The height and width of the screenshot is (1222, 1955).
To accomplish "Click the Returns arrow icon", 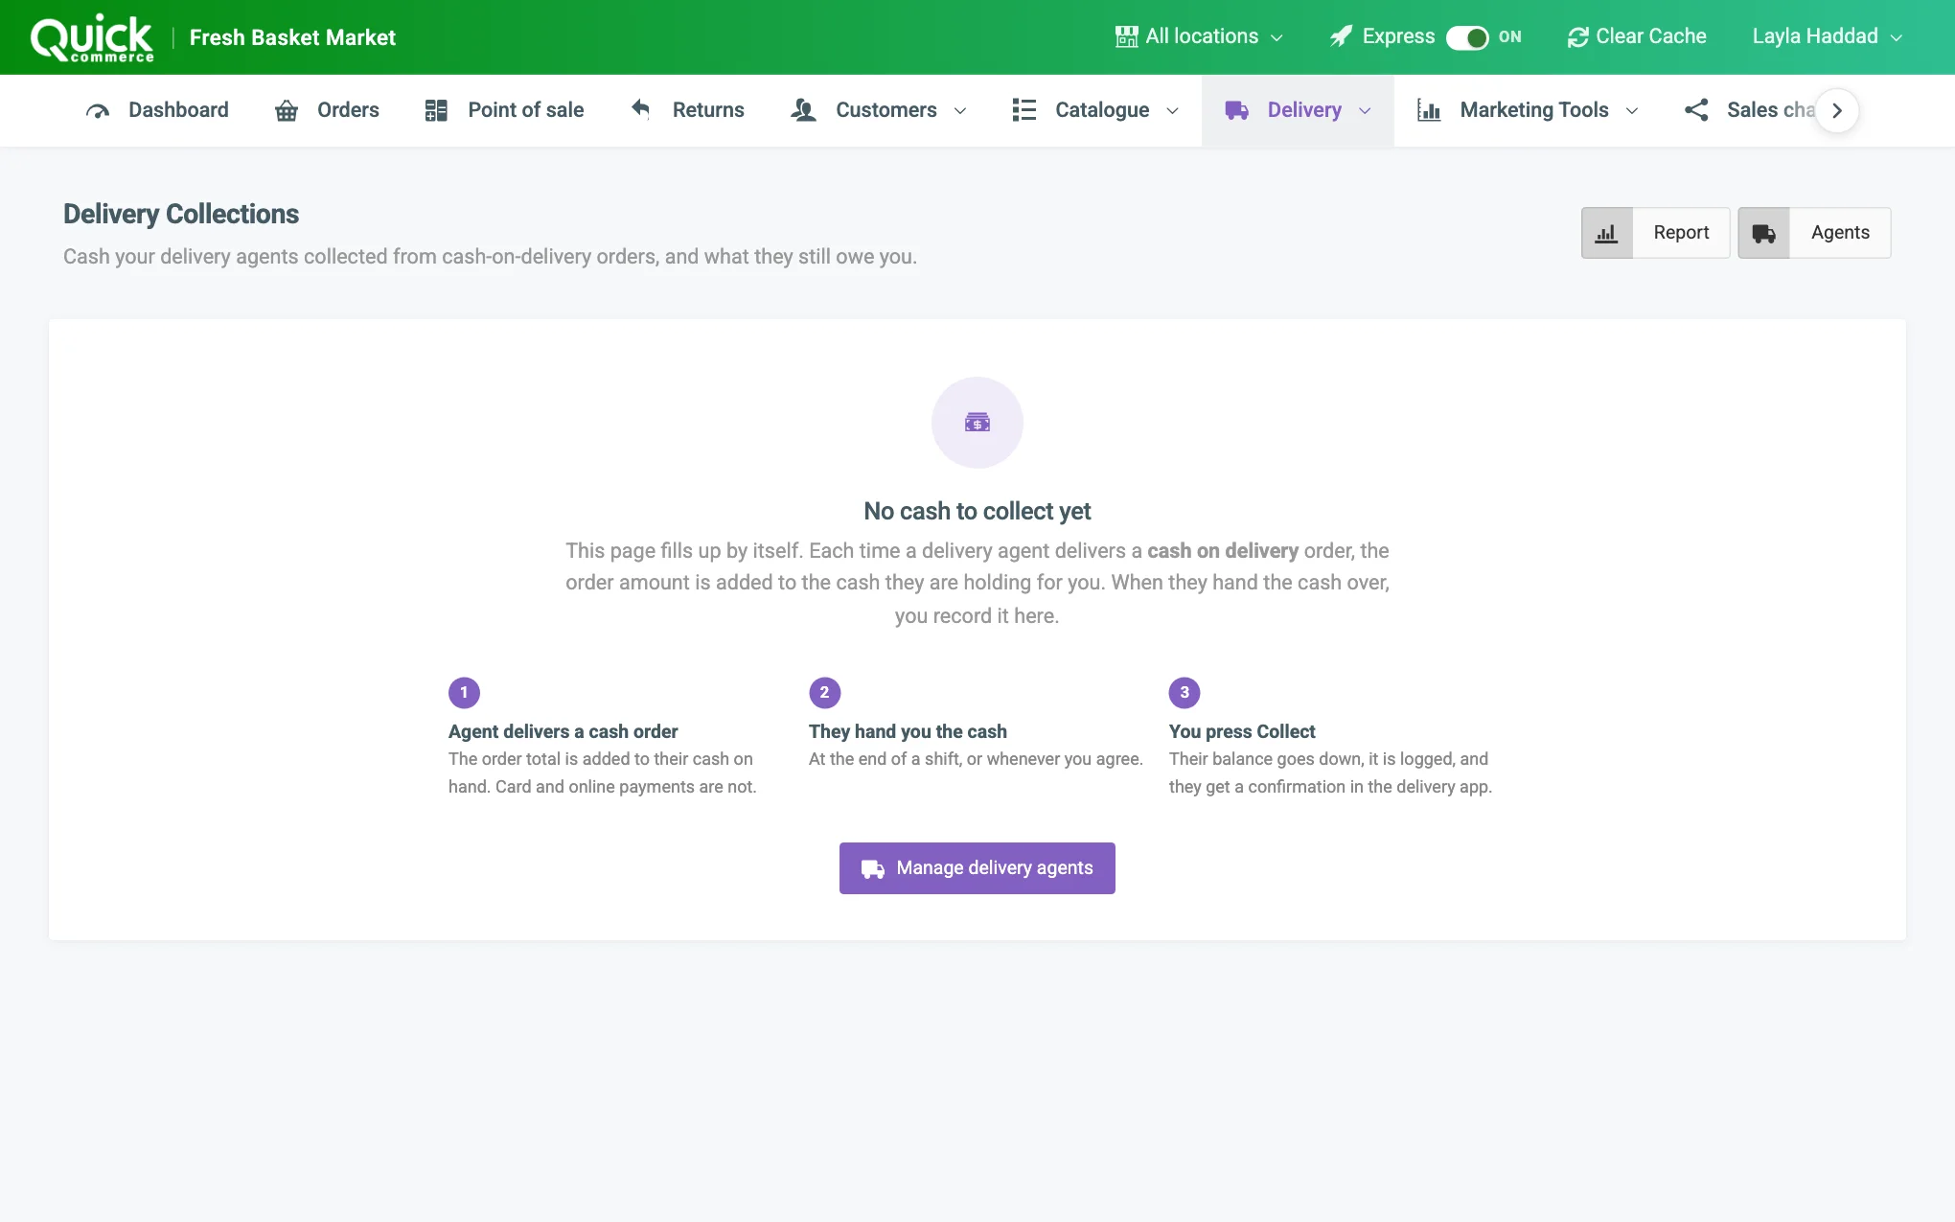I will (x=641, y=109).
